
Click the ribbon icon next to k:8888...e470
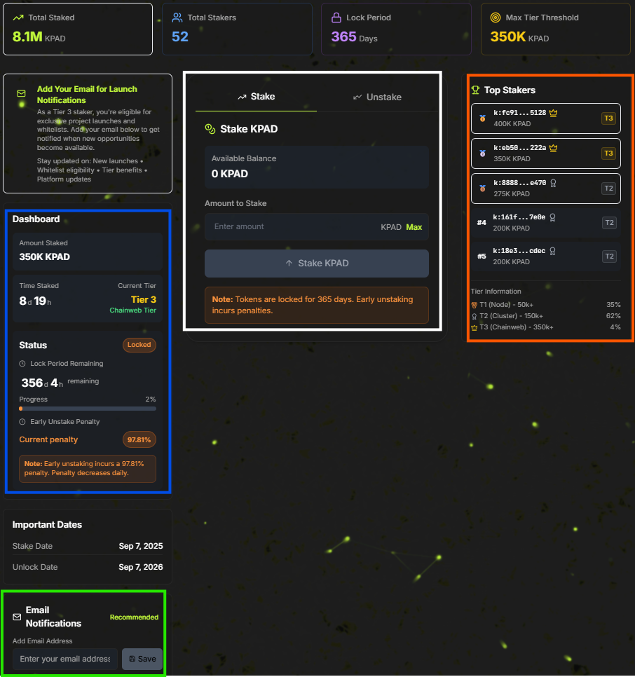tap(553, 182)
